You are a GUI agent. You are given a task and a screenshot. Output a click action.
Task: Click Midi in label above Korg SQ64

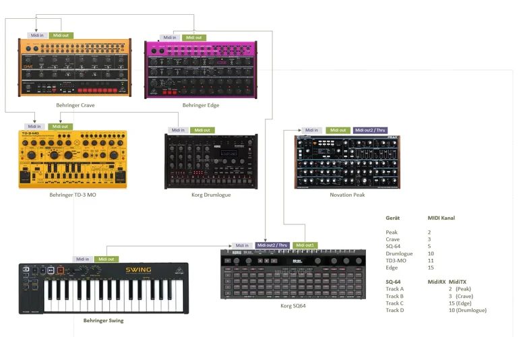242,245
